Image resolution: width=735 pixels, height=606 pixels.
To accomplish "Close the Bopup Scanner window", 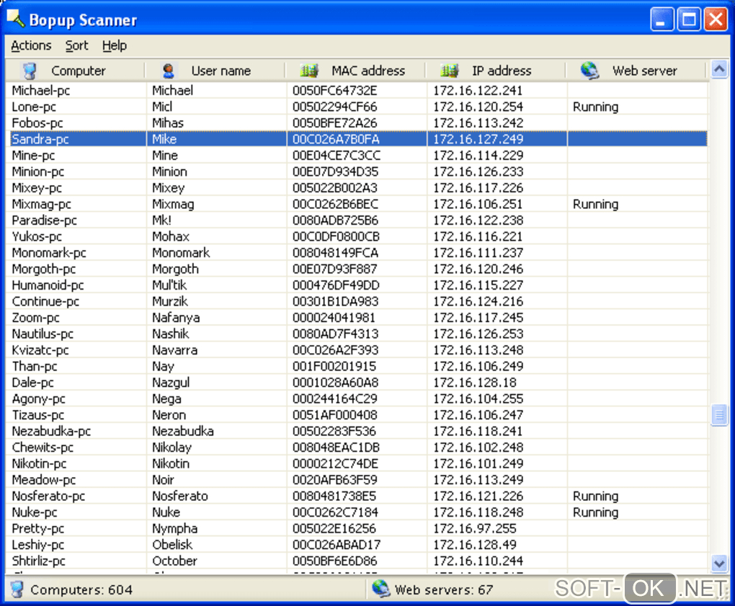I will 716,19.
